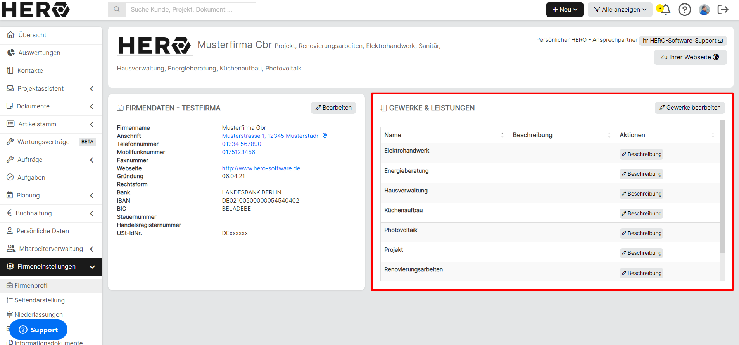Click Ihr HERO-Software-Support contact button
This screenshot has width=739, height=345.
pyautogui.click(x=682, y=40)
